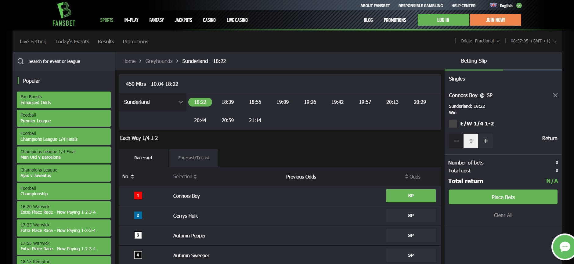Click the search magnifier icon

coord(20,61)
